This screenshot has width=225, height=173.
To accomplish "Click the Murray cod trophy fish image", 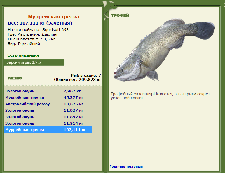I will pos(164,50).
